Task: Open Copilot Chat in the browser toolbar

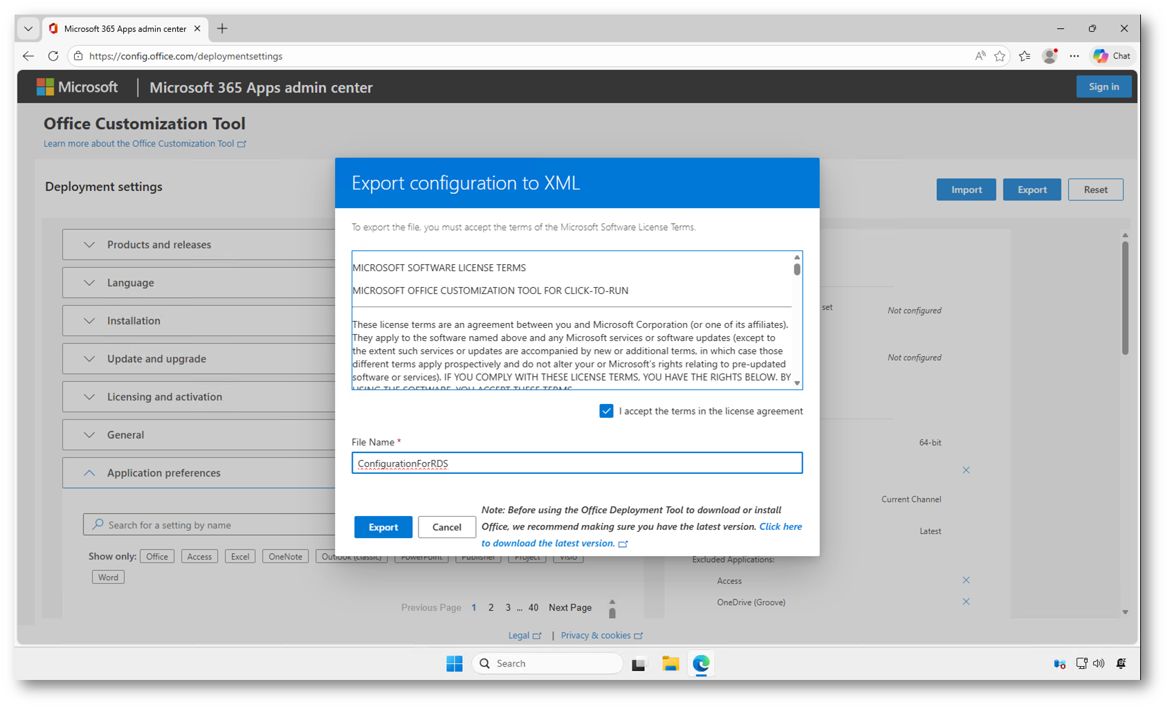Action: pos(1112,56)
